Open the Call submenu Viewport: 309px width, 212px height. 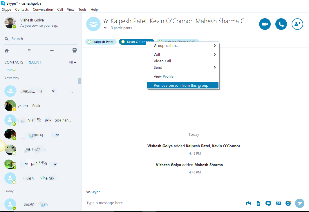pyautogui.click(x=182, y=55)
